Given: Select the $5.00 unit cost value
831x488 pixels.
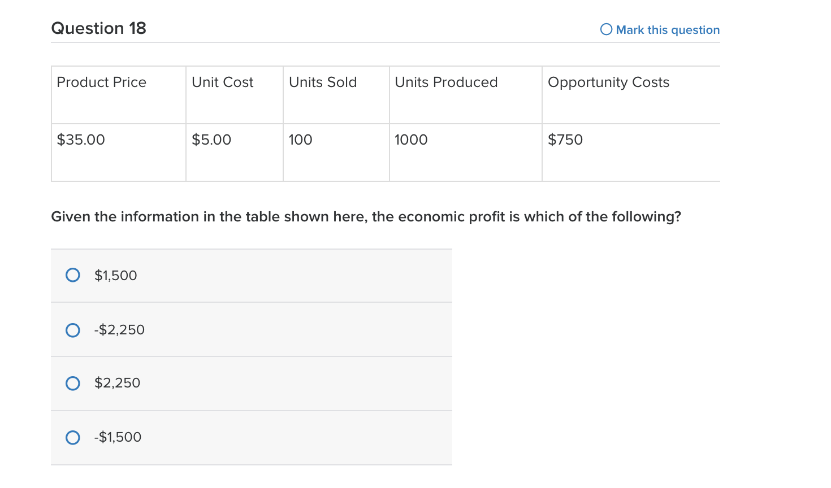Looking at the screenshot, I should tap(211, 140).
